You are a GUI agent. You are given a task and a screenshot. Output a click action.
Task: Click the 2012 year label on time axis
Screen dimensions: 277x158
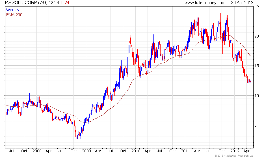[235, 151]
